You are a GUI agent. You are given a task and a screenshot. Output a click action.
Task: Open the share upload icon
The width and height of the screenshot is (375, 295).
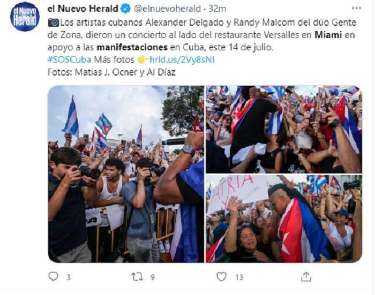click(x=306, y=277)
